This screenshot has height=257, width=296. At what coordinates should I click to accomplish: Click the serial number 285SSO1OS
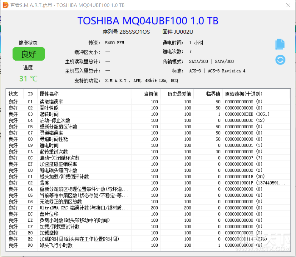tap(135, 32)
